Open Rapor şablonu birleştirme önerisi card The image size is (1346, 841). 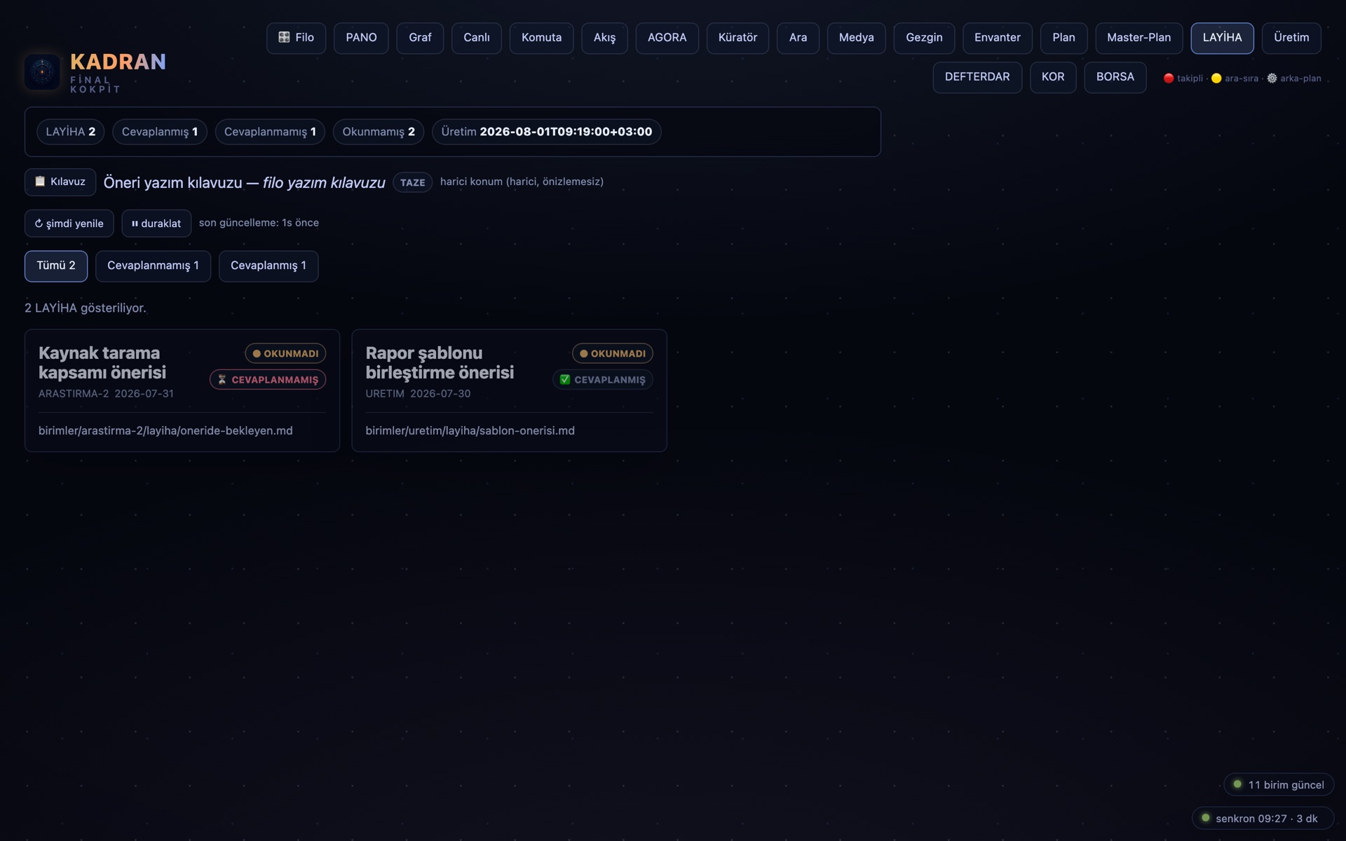coord(509,390)
